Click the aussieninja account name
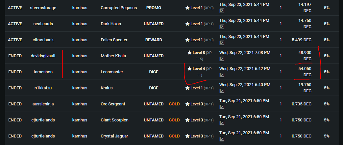343x145 pixels. 43,104
